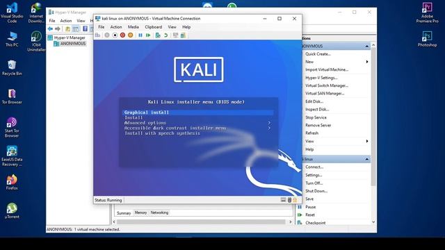The width and height of the screenshot is (445, 250).
Task: Open Help menu in VM Connection window
Action: [186, 27]
